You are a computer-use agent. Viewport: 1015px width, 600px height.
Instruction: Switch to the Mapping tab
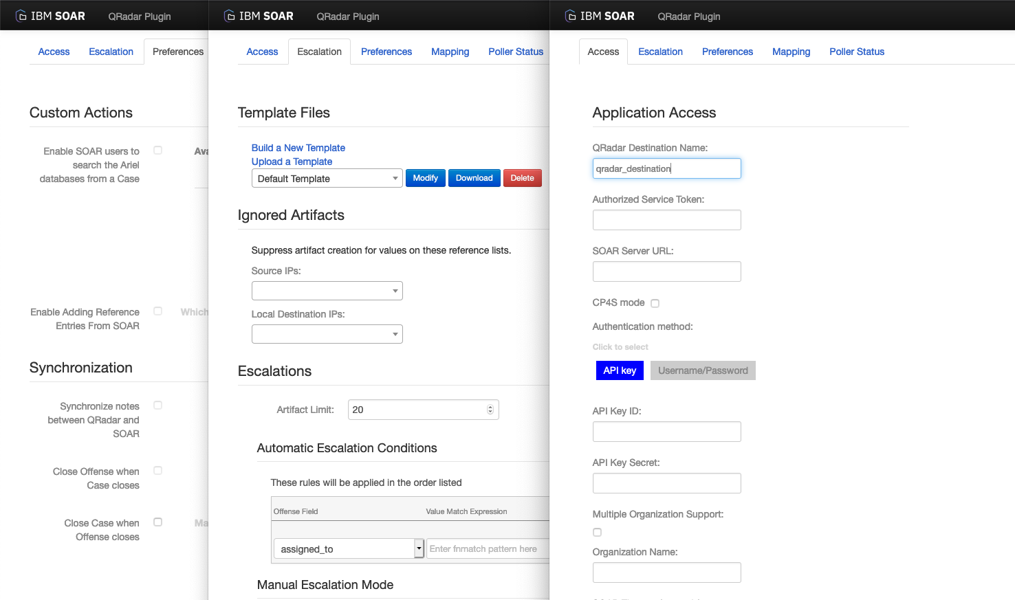pos(791,52)
